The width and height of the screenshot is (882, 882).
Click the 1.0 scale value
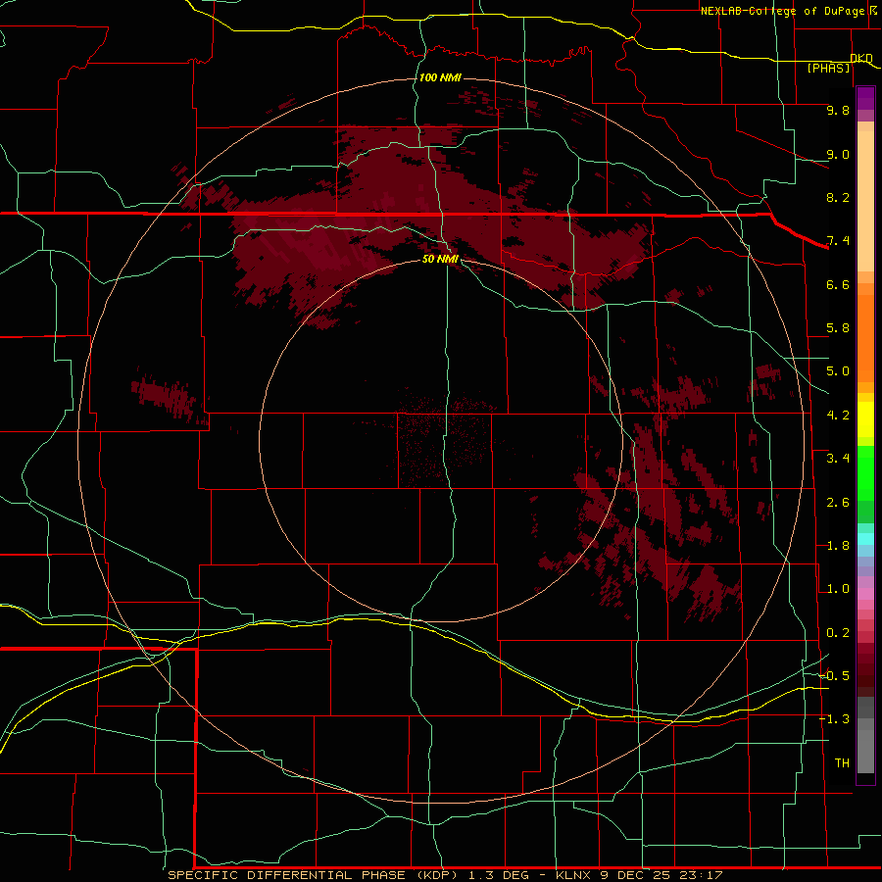click(838, 589)
